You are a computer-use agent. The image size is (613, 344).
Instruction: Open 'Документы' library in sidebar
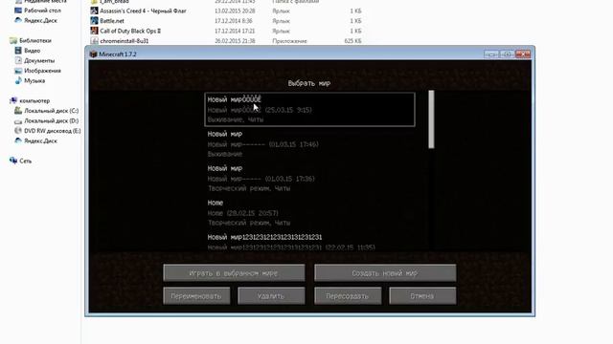click(x=34, y=61)
